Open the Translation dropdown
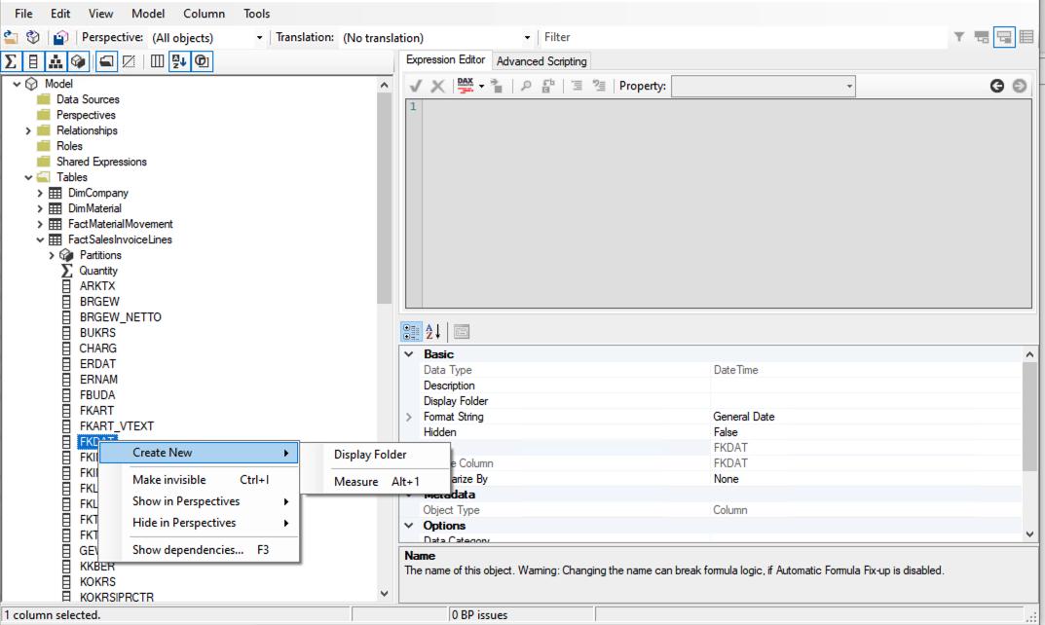This screenshot has height=625, width=1045. (x=527, y=38)
